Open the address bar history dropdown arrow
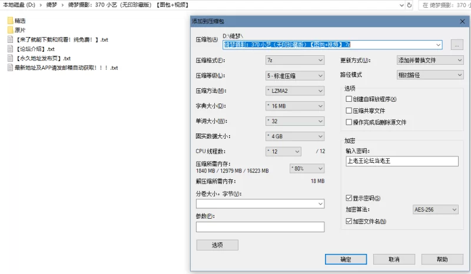Viewport: 471px width, 274px height. tap(402, 5)
